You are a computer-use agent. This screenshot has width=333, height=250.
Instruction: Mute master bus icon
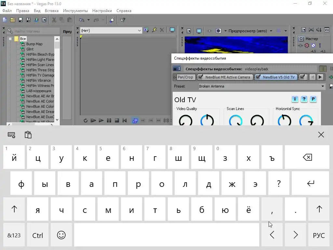pyautogui.click(x=313, y=45)
